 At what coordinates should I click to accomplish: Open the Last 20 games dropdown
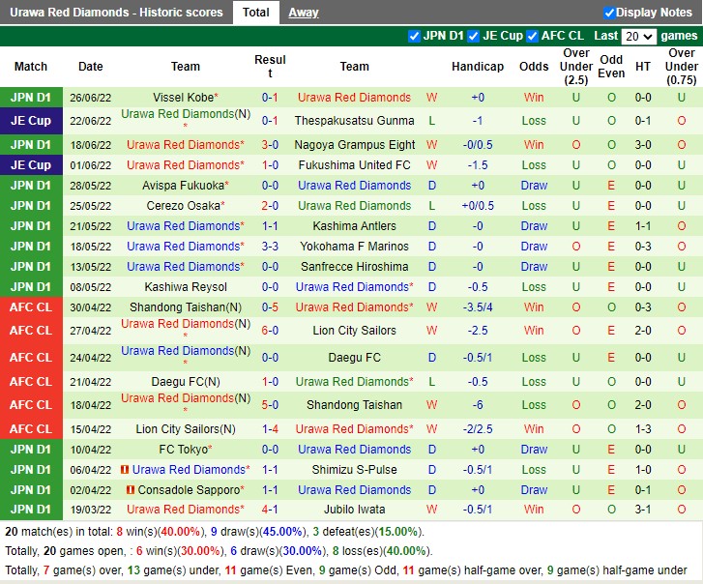tap(639, 37)
